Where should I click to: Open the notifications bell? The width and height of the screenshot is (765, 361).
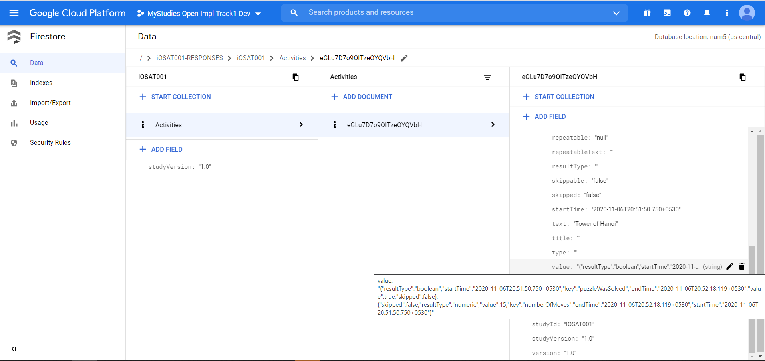pos(707,13)
